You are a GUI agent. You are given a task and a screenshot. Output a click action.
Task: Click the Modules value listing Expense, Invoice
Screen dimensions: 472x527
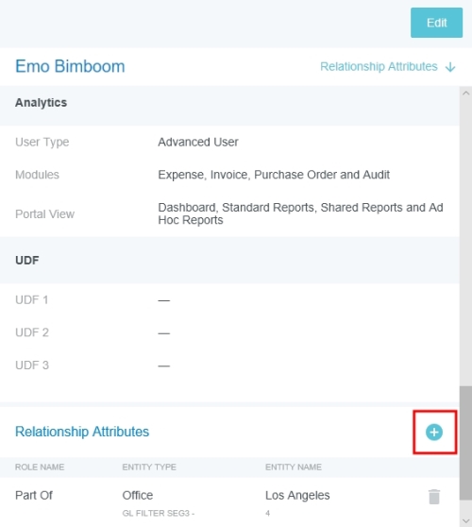274,175
